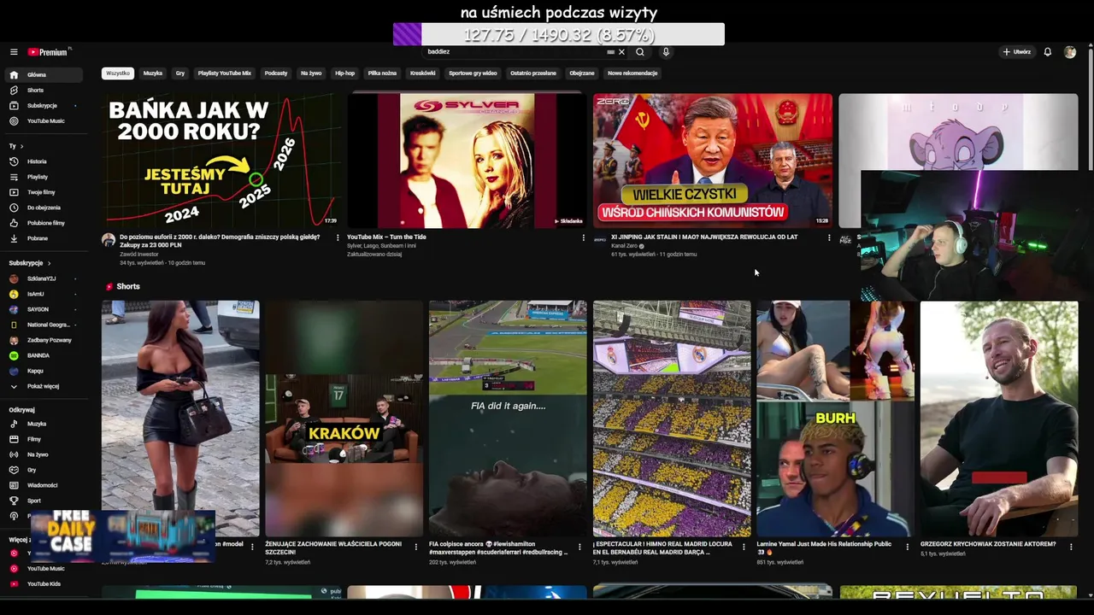Select the Podcasty filter chip
This screenshot has width=1094, height=615.
click(x=276, y=73)
